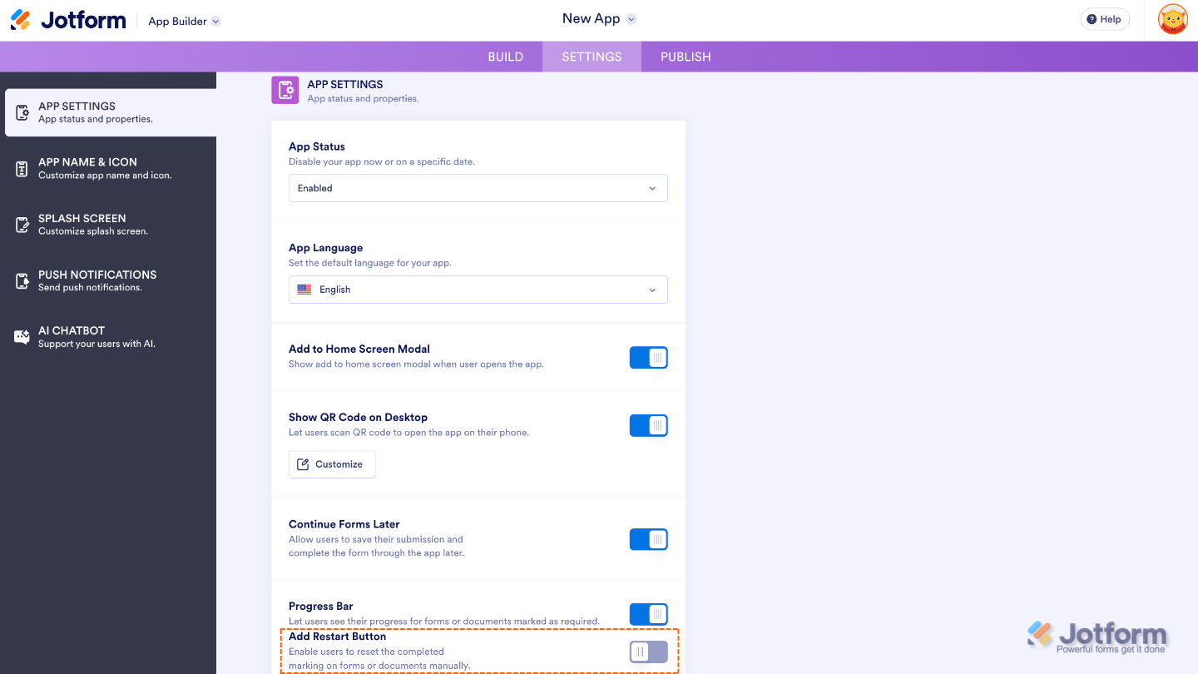Image resolution: width=1198 pixels, height=674 pixels.
Task: Disable the Add to Home Screen Modal
Action: 648,357
